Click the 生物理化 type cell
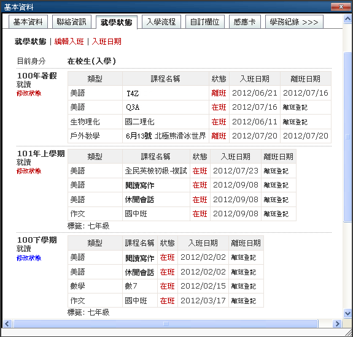The image size is (353, 337). [95, 122]
